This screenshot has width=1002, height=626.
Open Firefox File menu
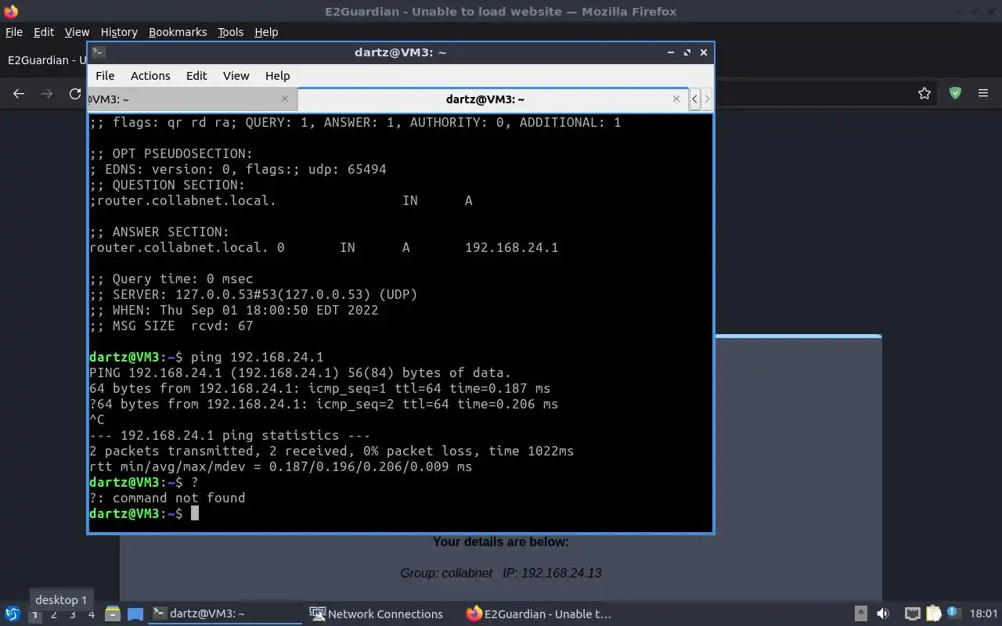[14, 32]
